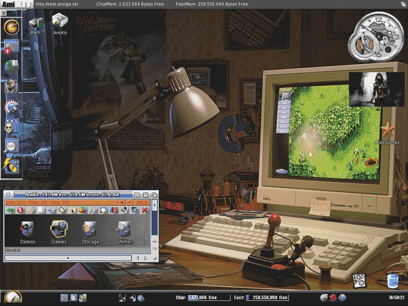408x306 pixels.
Task: Click the clock in bottom right corner
Action: click(396, 298)
